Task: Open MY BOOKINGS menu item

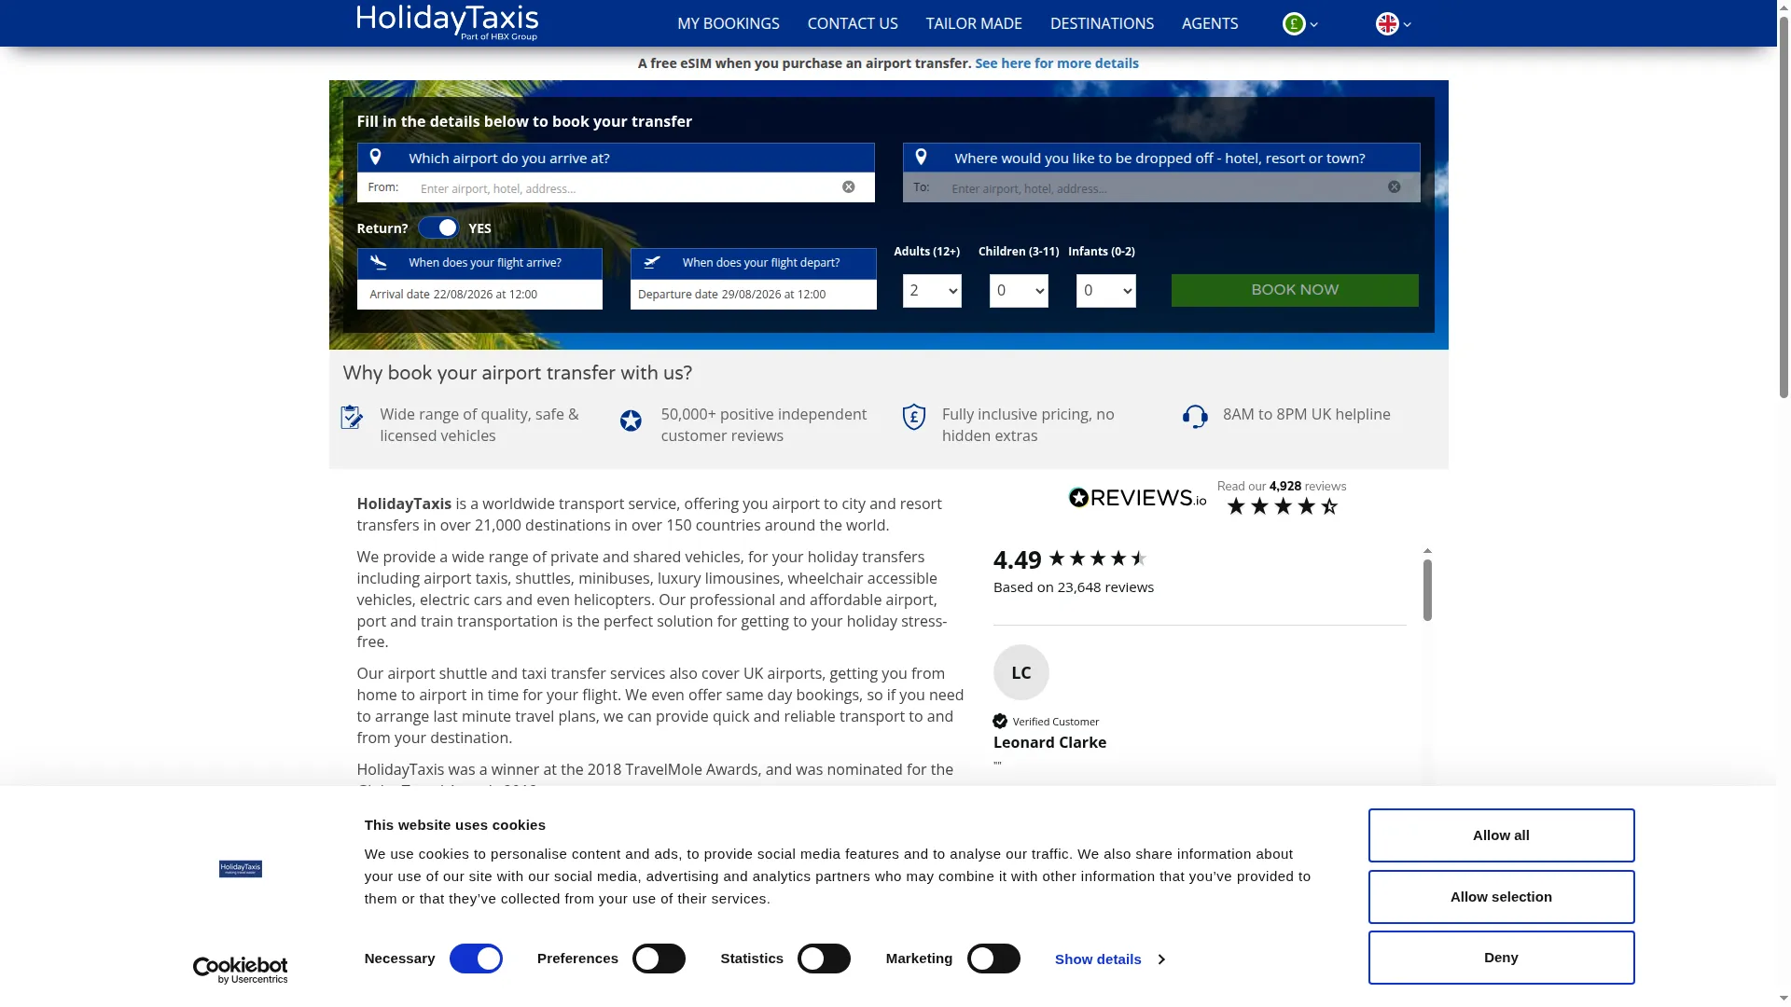Action: pos(729,23)
